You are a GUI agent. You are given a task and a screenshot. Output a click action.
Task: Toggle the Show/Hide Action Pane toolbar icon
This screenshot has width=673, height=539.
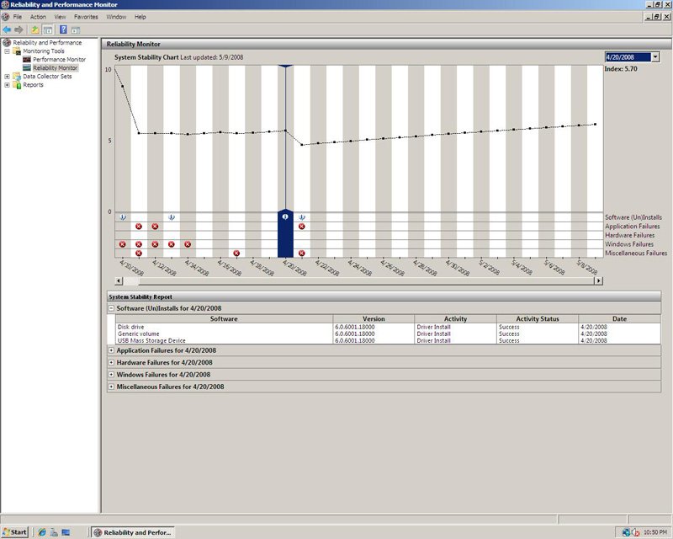point(76,29)
